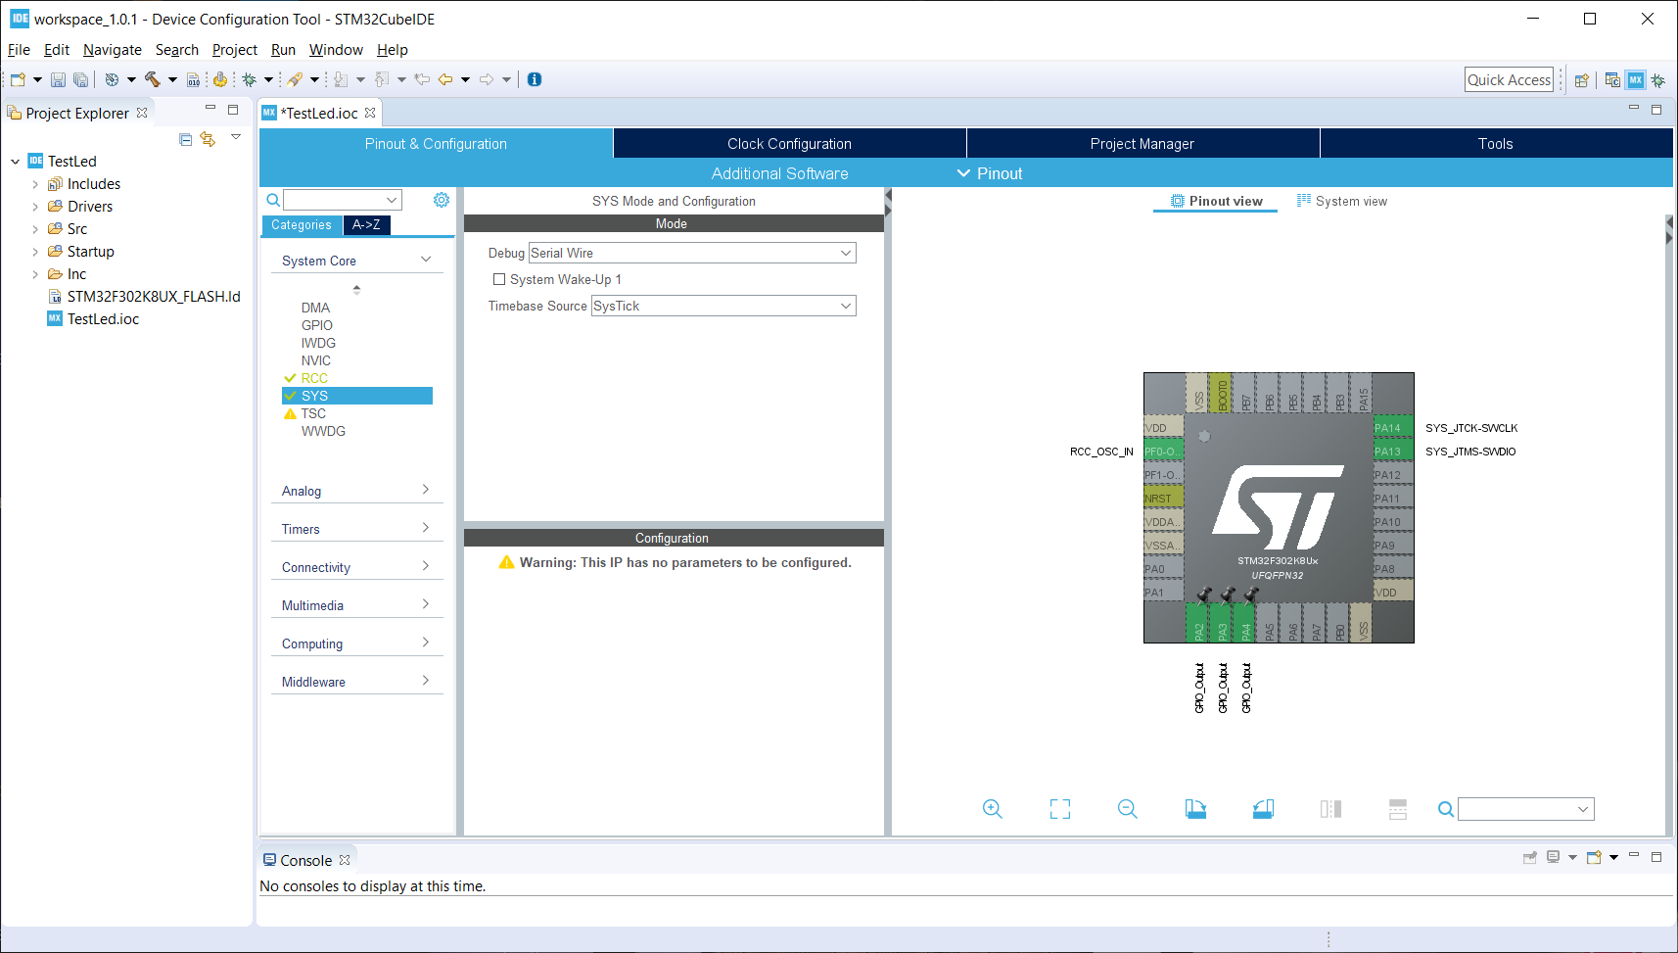1678x953 pixels.
Task: Collapse the System Core category
Action: (356, 261)
